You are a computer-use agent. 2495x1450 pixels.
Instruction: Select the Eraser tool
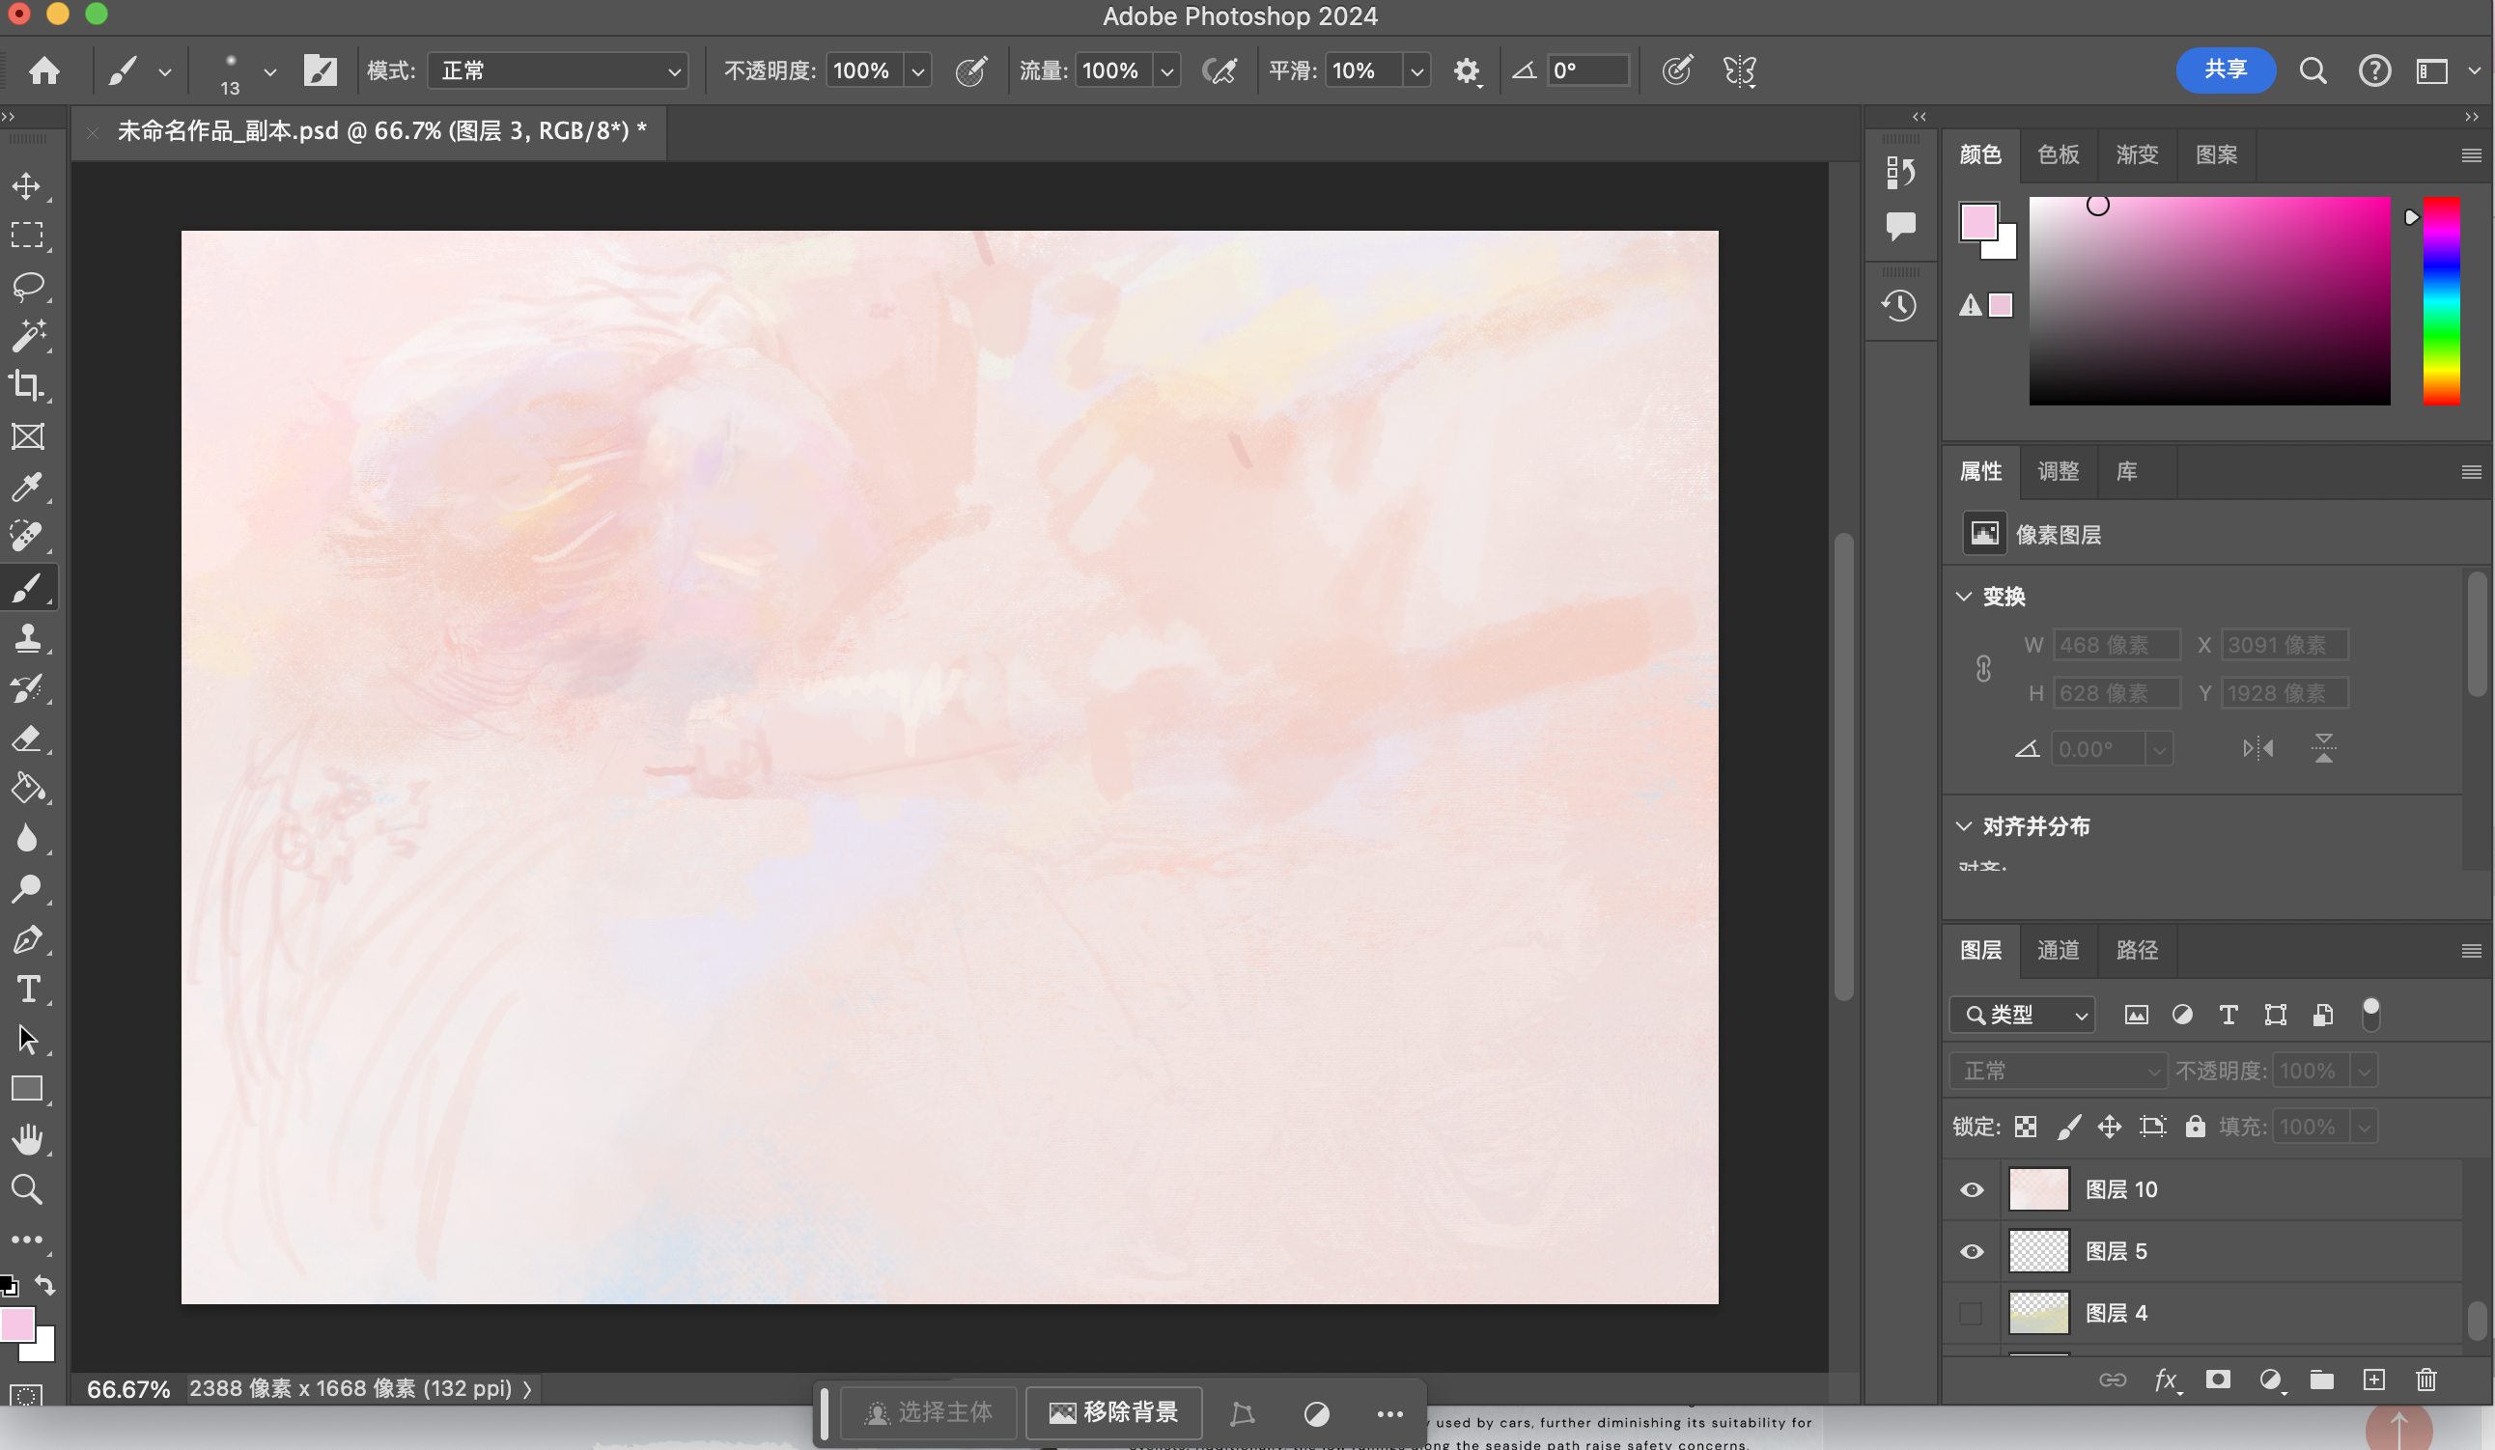[x=28, y=739]
